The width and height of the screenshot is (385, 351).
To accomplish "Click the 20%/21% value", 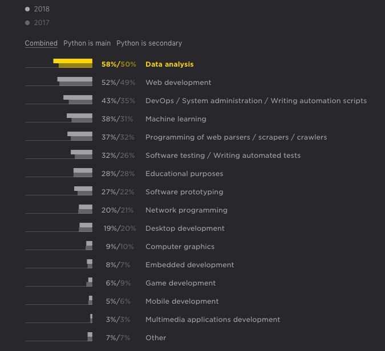I will (x=117, y=210).
